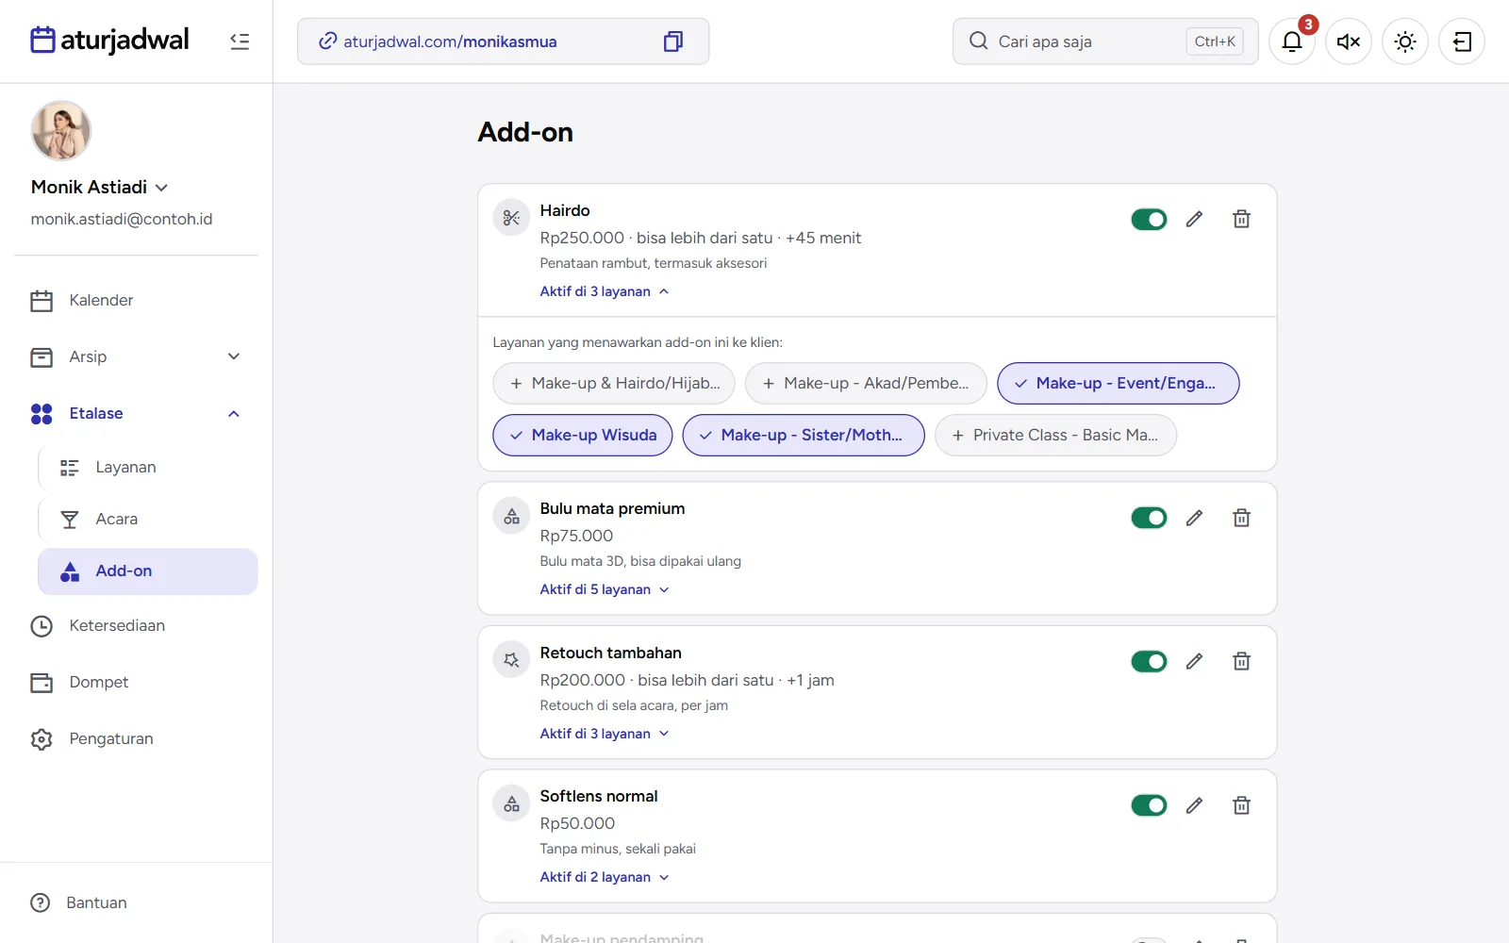The height and width of the screenshot is (943, 1509).
Task: Switch theme with the sun icon
Action: tap(1405, 41)
